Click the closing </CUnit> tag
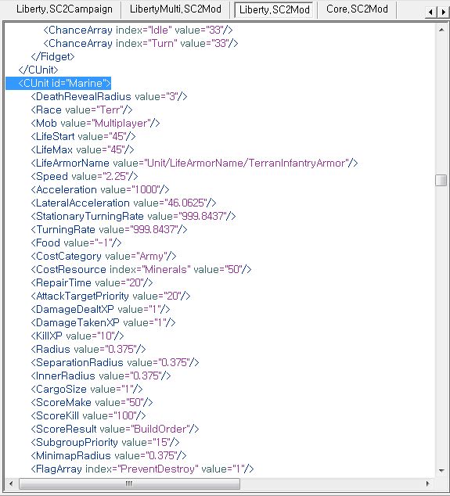450x496 pixels. pos(38,70)
